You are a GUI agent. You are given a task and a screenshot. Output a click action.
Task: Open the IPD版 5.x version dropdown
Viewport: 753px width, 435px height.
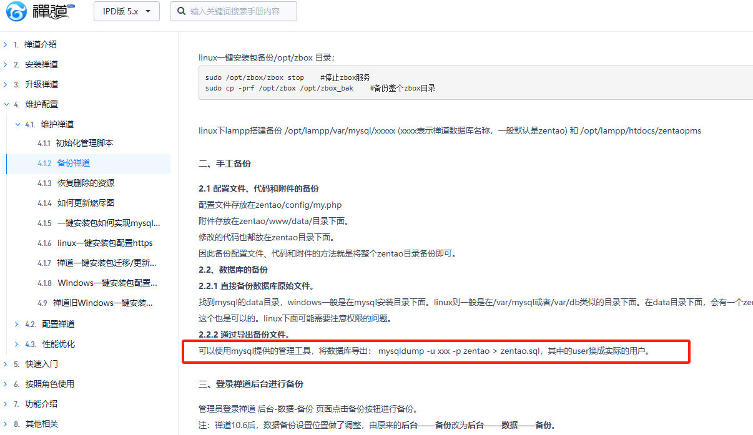pyautogui.click(x=127, y=11)
